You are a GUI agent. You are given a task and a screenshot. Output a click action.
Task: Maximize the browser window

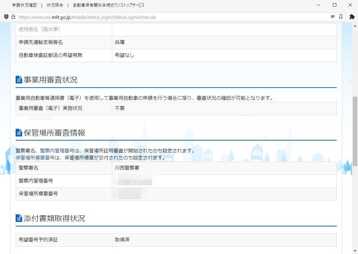[335, 5]
